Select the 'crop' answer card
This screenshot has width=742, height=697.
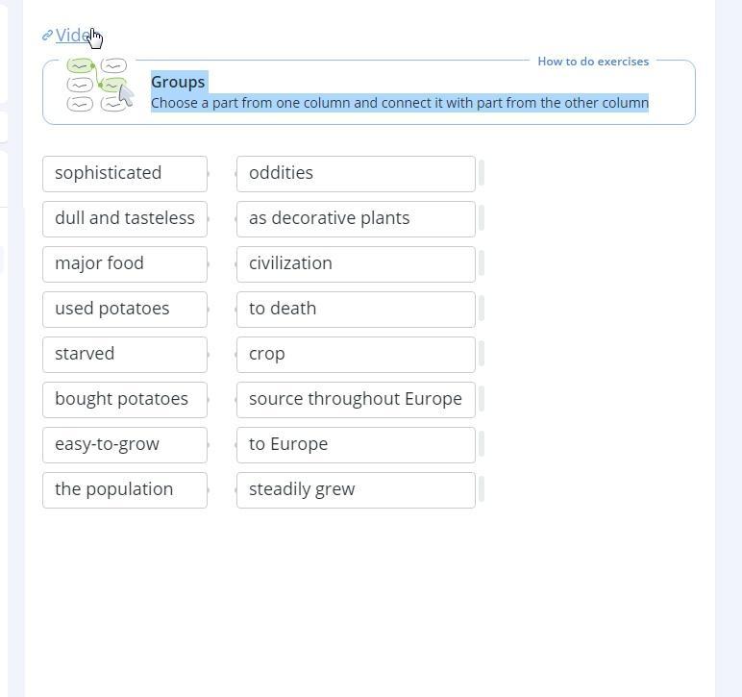pos(356,355)
